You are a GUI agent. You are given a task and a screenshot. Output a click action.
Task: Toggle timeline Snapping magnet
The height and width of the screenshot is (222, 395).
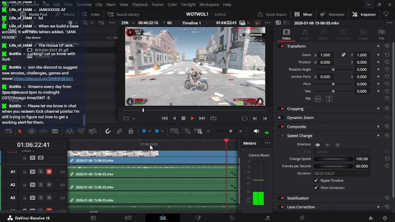coord(108,131)
